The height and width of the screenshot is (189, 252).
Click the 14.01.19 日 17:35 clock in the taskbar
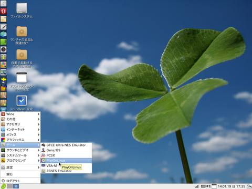(x=232, y=186)
